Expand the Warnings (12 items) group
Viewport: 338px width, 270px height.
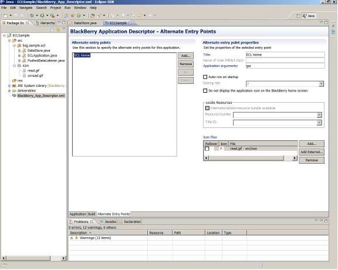click(72, 238)
